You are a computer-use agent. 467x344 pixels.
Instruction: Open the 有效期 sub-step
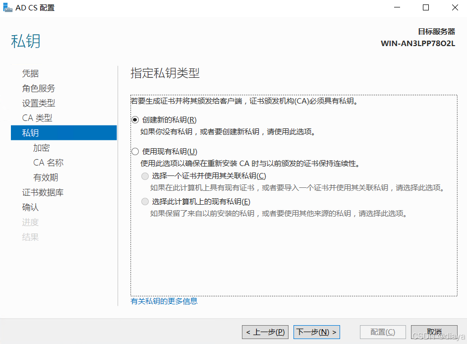pyautogui.click(x=46, y=177)
